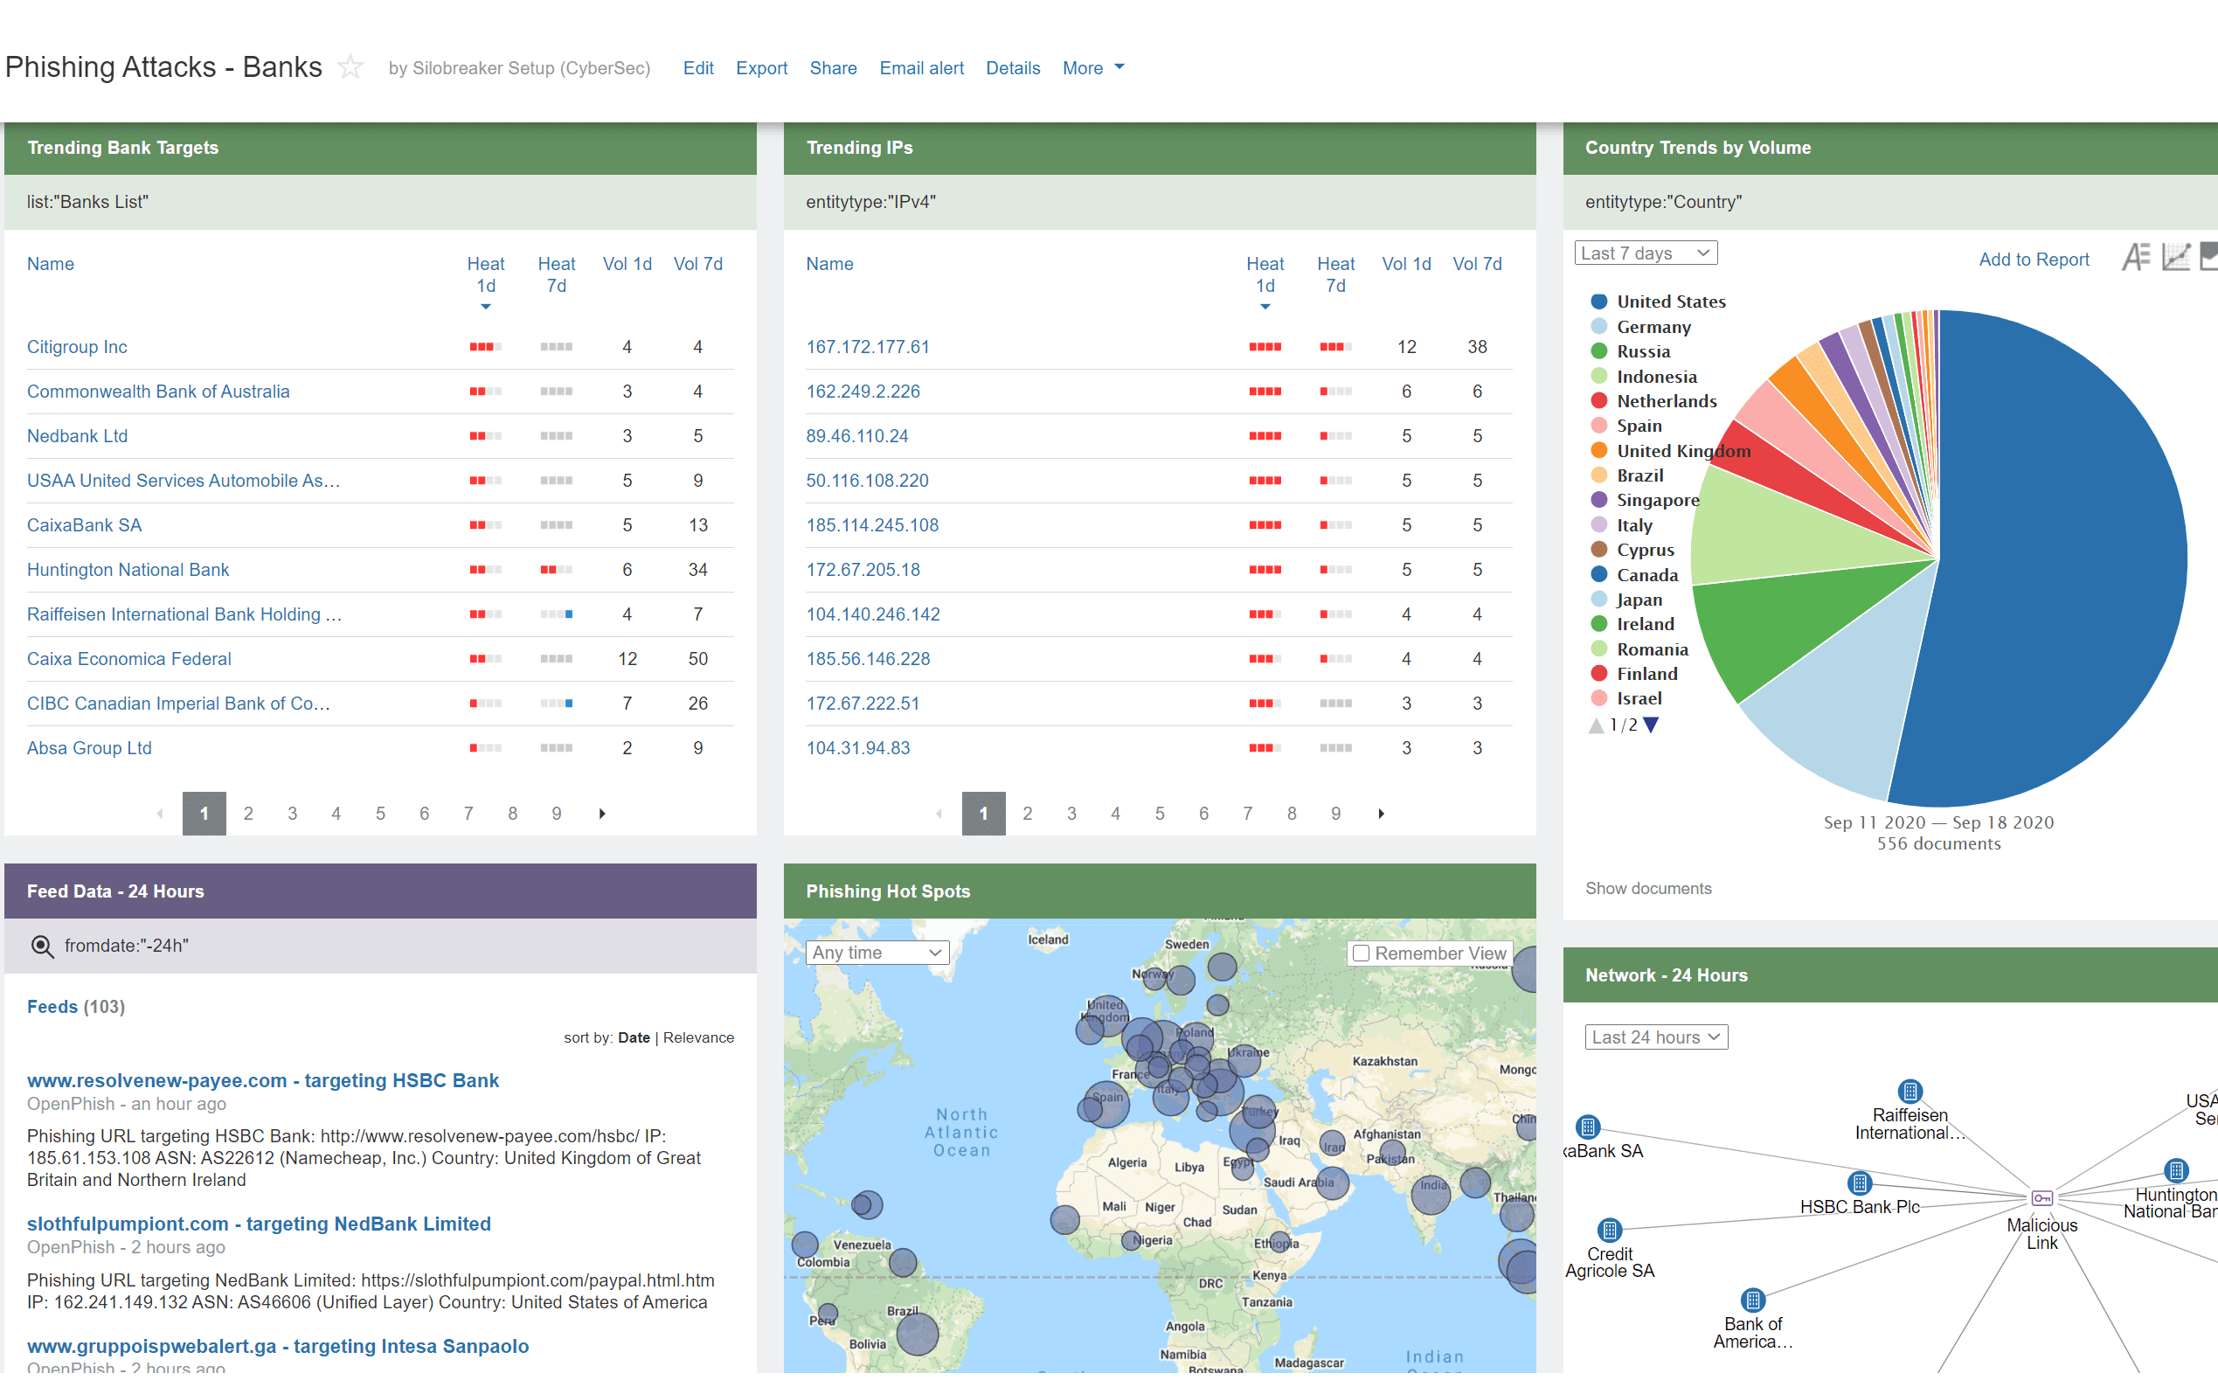Image resolution: width=2218 pixels, height=1387 pixels.
Task: Click the Credit Agricole SA node icon
Action: [1609, 1229]
